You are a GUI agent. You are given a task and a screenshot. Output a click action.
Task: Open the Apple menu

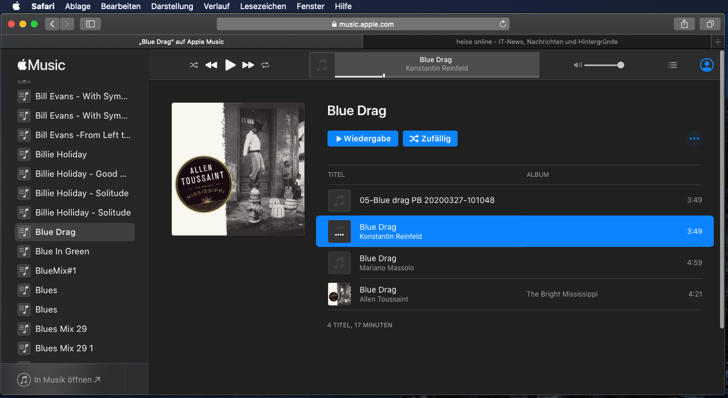click(x=16, y=6)
